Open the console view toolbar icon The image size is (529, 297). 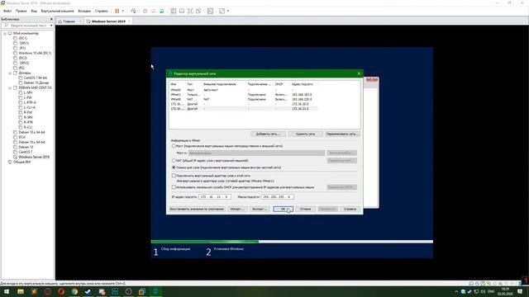point(210,11)
